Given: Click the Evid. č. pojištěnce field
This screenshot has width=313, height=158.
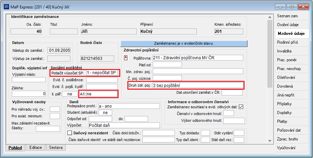Looking at the screenshot, I should tap(102, 80).
